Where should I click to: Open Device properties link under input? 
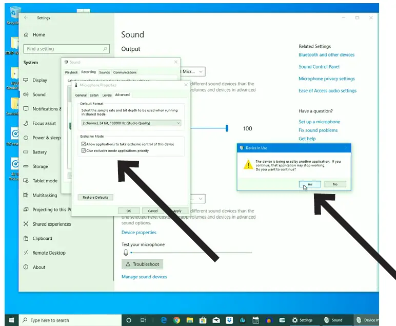click(x=139, y=233)
